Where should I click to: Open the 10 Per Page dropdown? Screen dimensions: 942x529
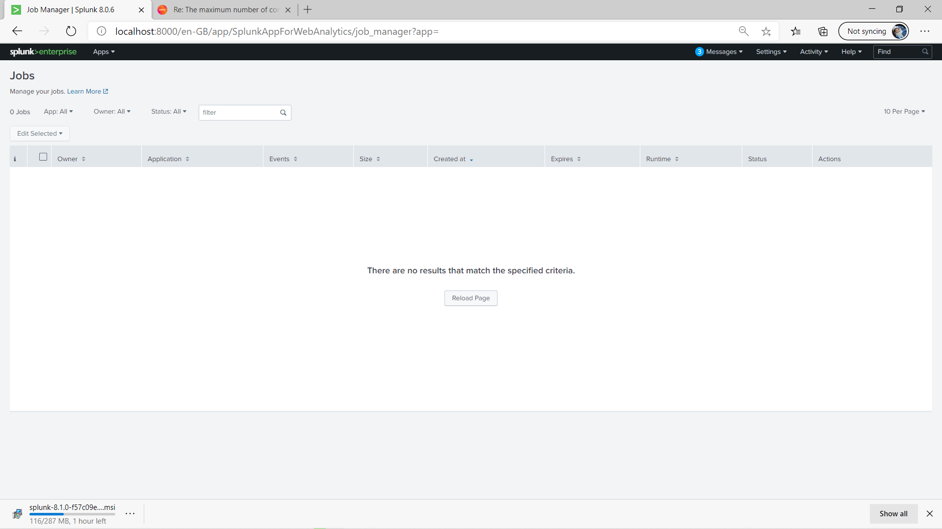tap(904, 112)
